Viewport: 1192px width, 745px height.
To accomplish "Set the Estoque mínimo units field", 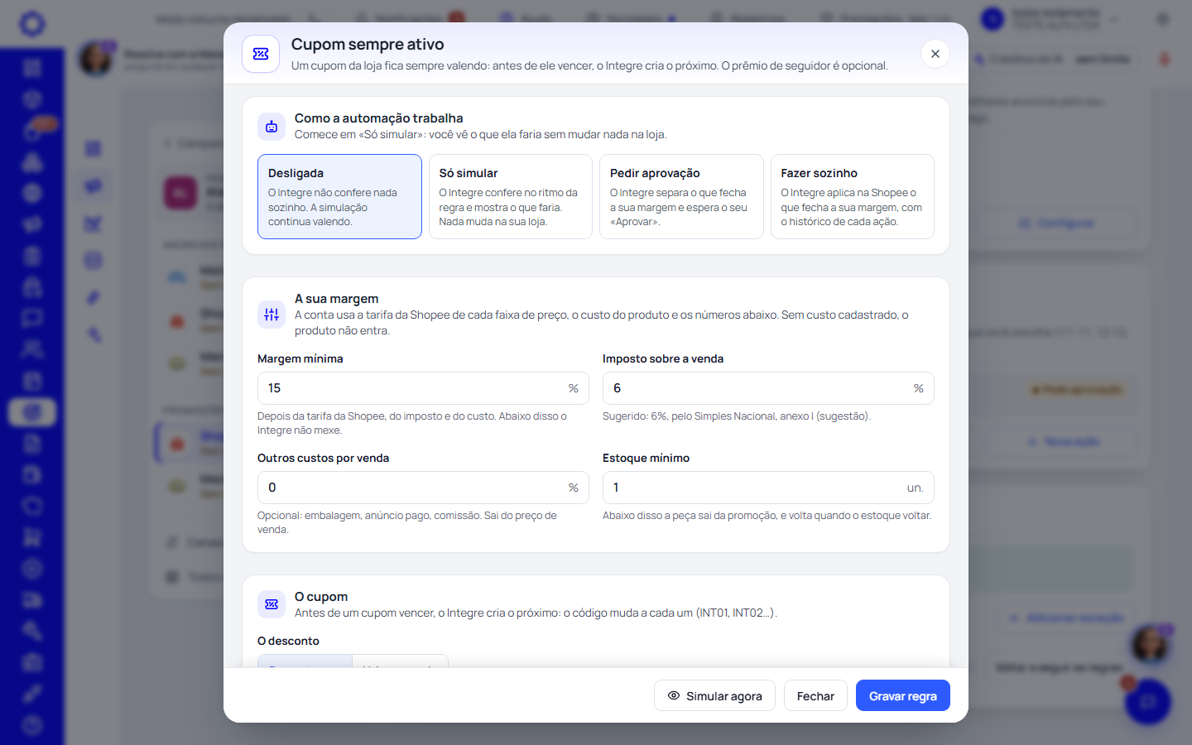I will [x=768, y=488].
